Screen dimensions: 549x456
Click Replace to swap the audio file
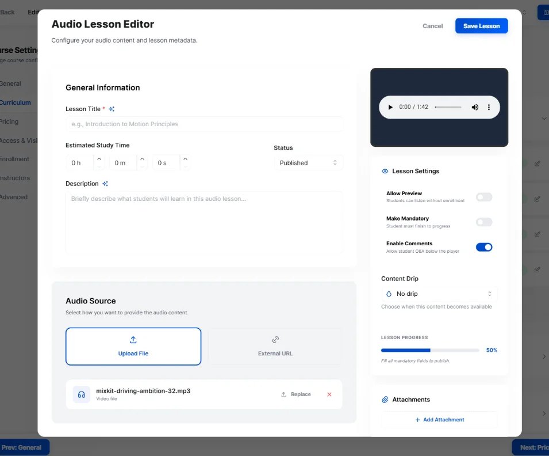pos(296,394)
